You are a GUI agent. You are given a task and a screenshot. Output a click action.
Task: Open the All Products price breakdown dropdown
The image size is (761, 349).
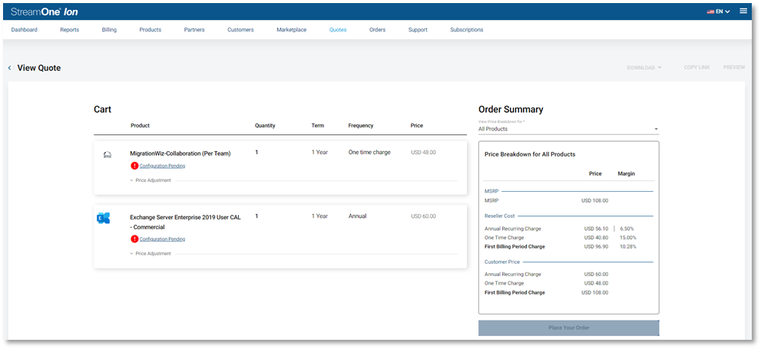point(568,129)
